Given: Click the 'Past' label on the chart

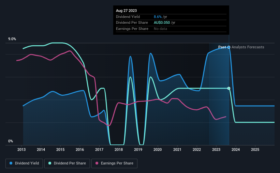Looking at the screenshot, I should click(222, 47).
